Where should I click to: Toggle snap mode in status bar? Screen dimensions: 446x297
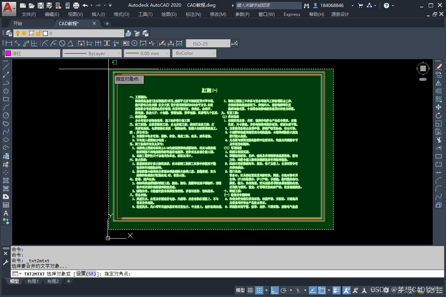[x=259, y=290]
